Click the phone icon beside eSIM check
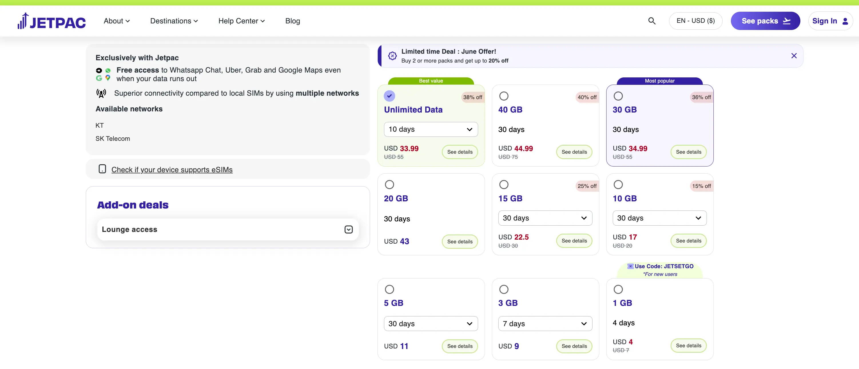Screen dimensions: 859x369 click(102, 169)
